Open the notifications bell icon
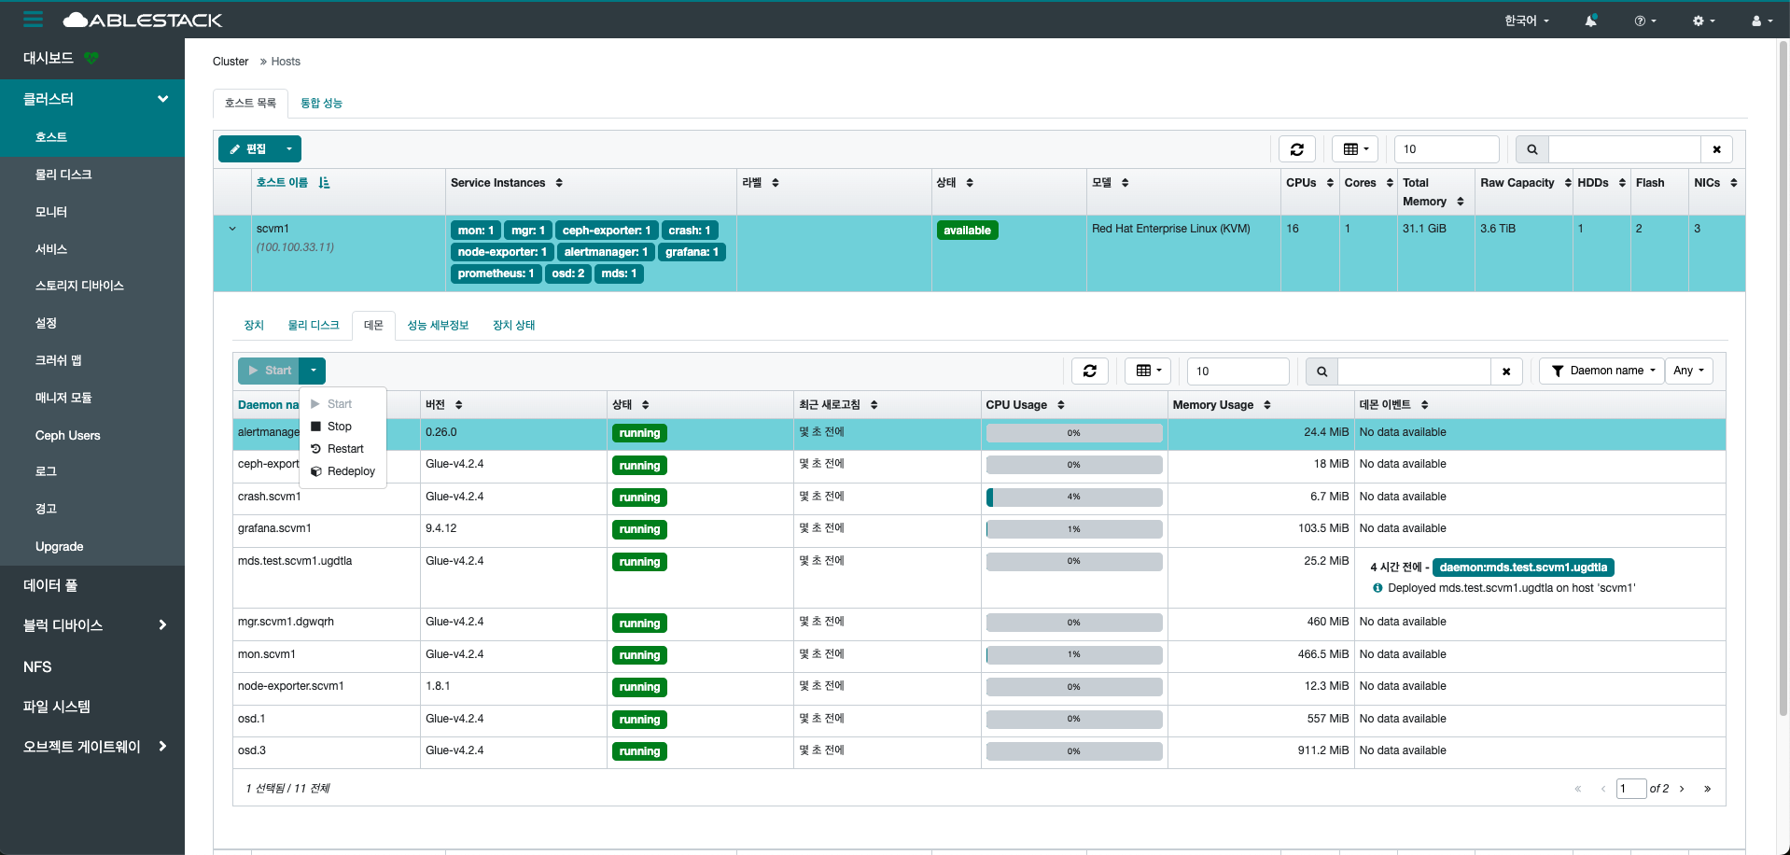Viewport: 1790px width, 855px height. pyautogui.click(x=1590, y=21)
